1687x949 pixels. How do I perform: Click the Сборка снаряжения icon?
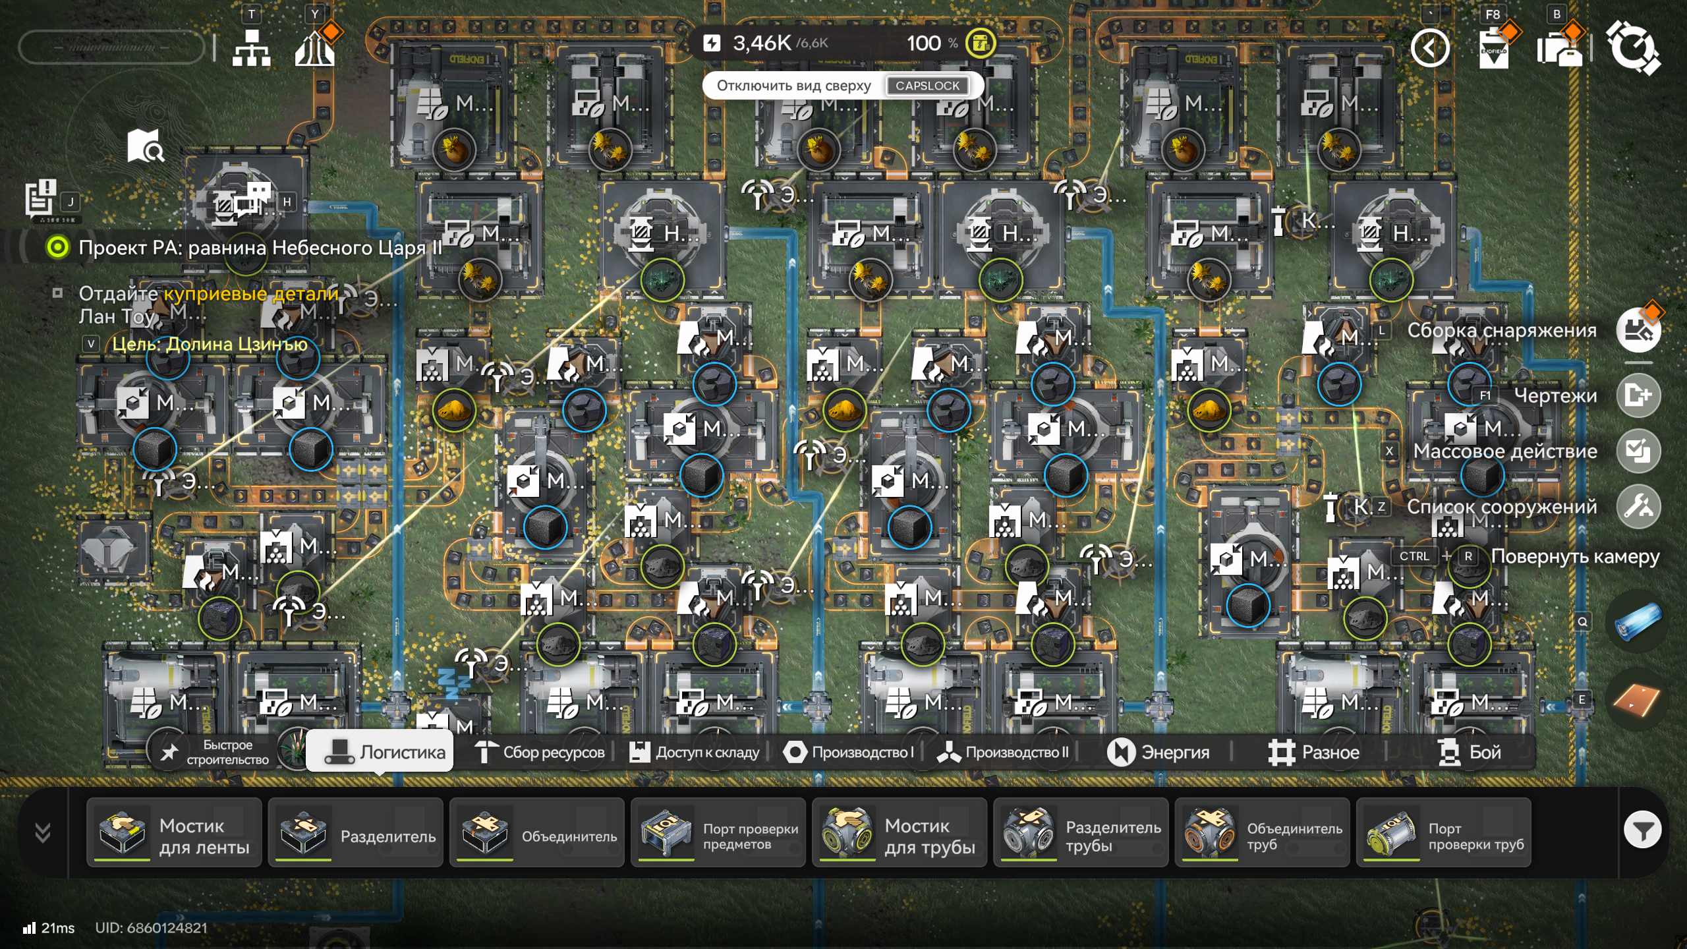(1638, 330)
